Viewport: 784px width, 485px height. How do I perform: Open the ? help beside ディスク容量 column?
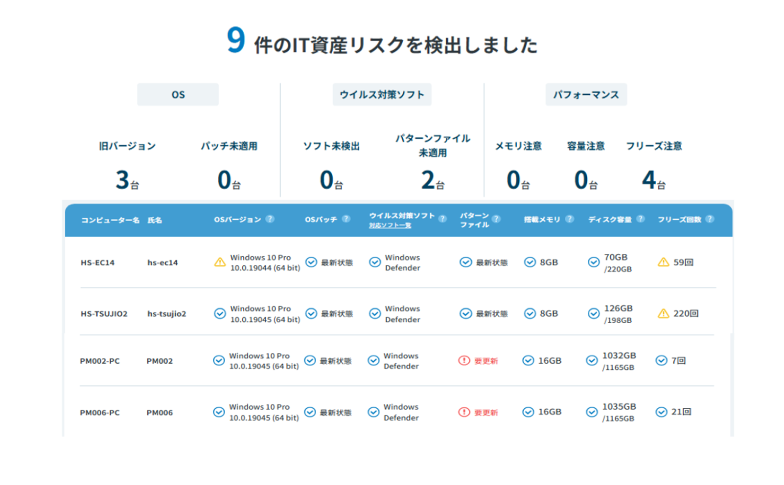click(641, 219)
